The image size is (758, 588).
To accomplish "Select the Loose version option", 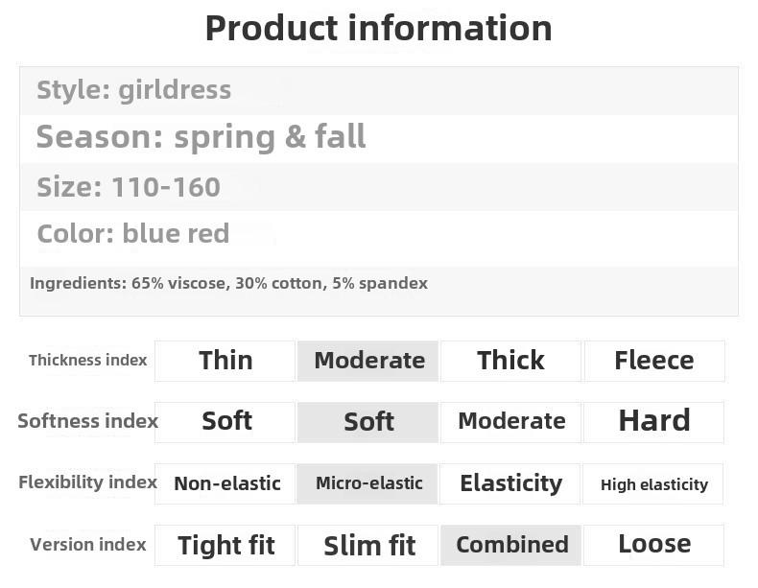I will 653,545.
